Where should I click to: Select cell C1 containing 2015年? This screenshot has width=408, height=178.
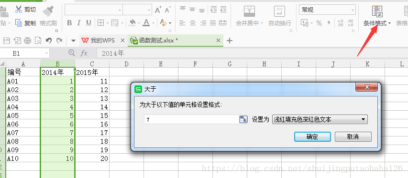[x=92, y=72]
